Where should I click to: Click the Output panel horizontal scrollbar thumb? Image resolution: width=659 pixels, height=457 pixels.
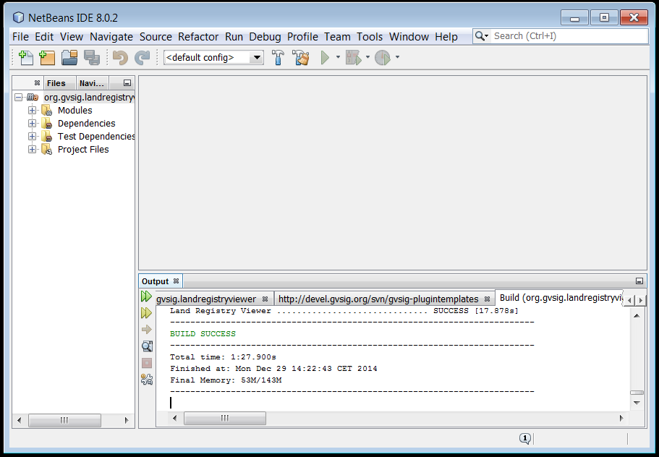coord(224,419)
